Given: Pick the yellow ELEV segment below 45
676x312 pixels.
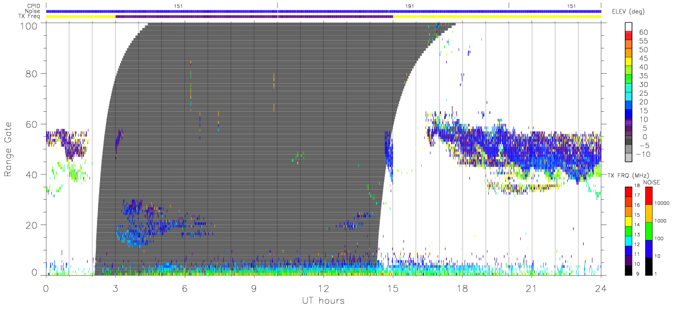Looking at the screenshot, I should pos(629,63).
